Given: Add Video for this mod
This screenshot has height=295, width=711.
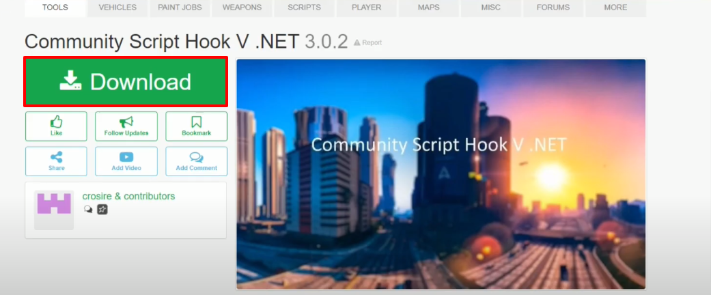Looking at the screenshot, I should click(126, 161).
